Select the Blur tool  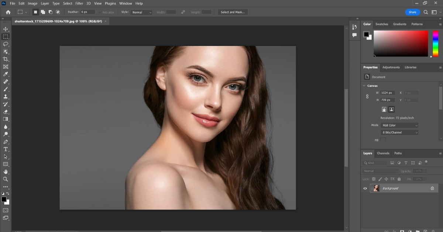(6, 127)
